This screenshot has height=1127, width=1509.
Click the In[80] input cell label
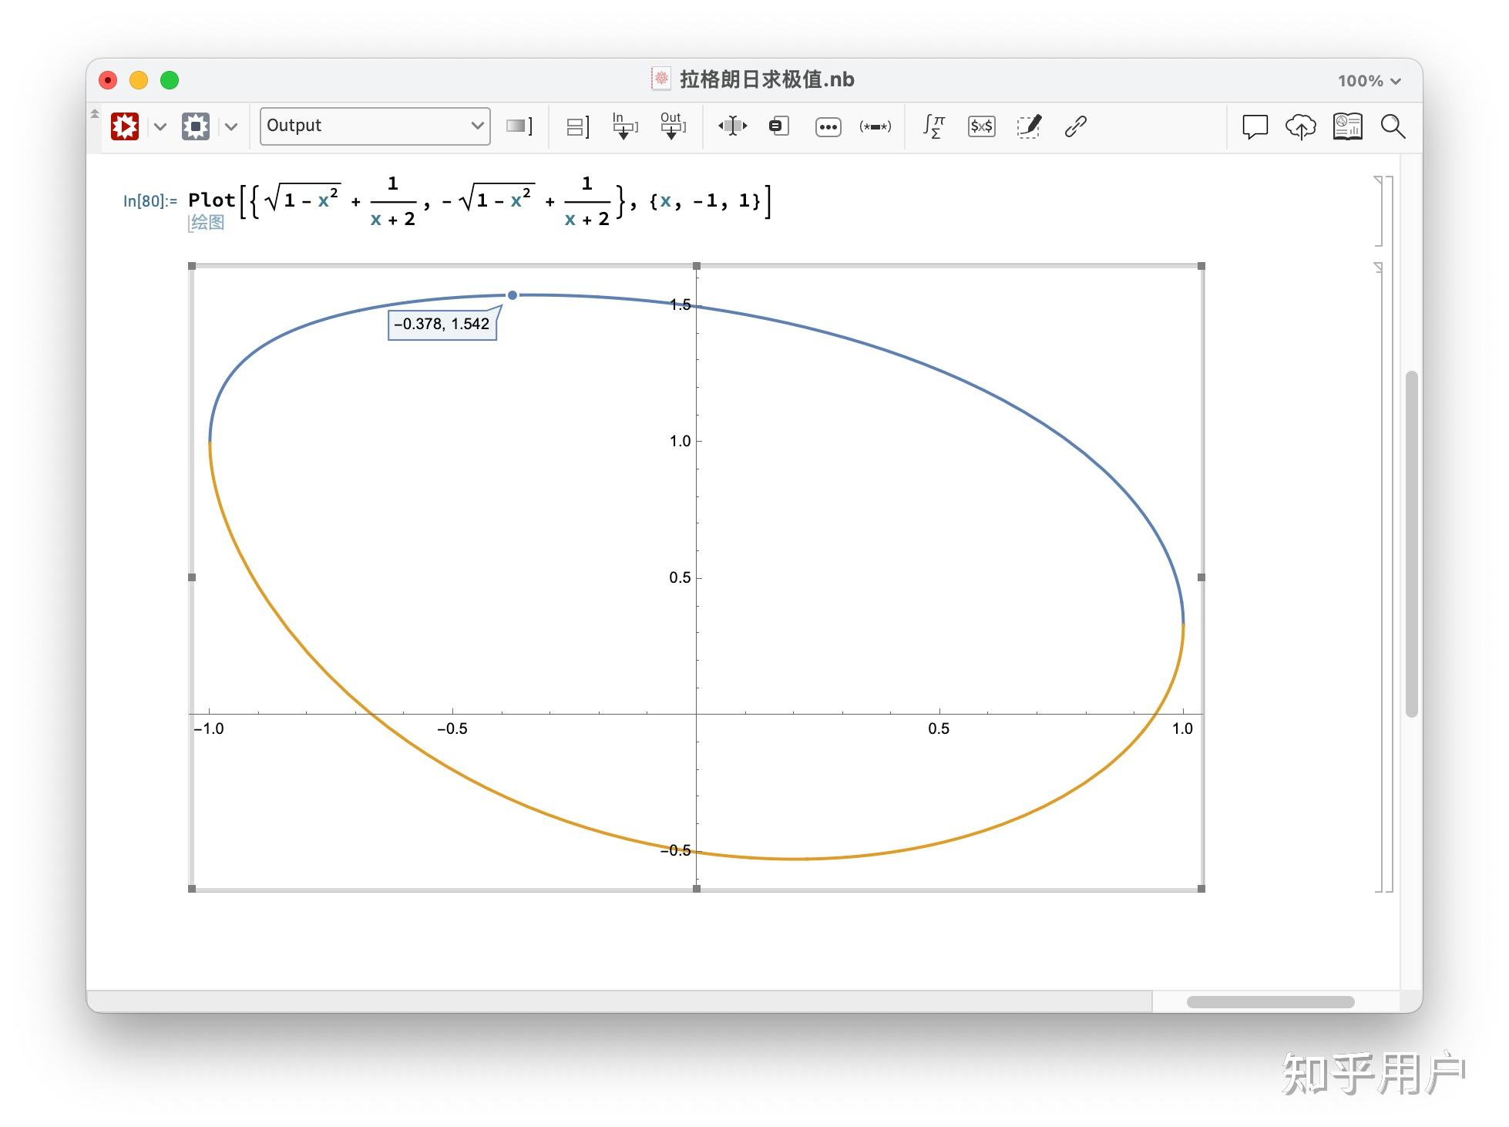tap(150, 201)
